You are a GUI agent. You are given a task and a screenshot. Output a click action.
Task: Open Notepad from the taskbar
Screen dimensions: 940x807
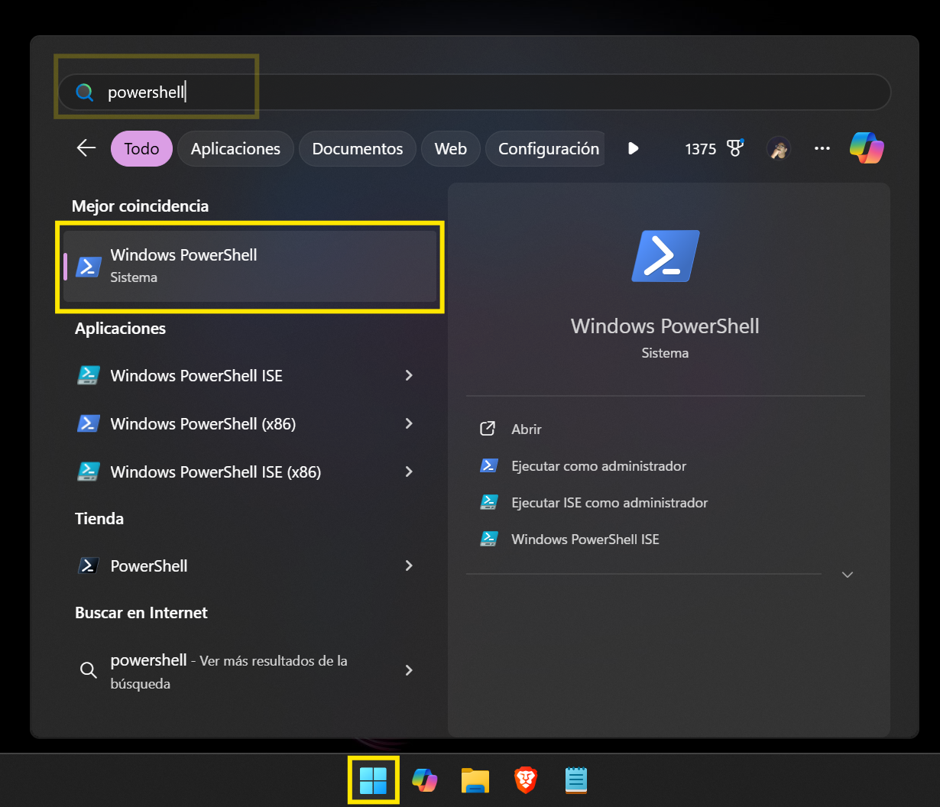coord(575,780)
